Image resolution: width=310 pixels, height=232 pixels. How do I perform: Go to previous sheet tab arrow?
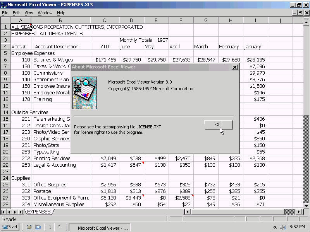(9, 212)
